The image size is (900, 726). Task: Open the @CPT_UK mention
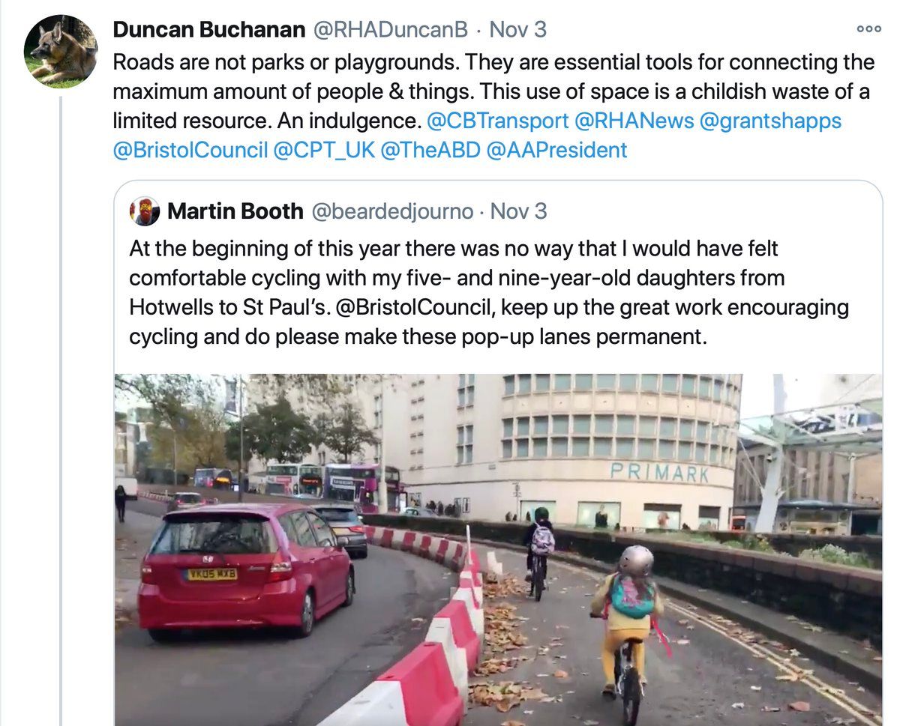[x=324, y=150]
